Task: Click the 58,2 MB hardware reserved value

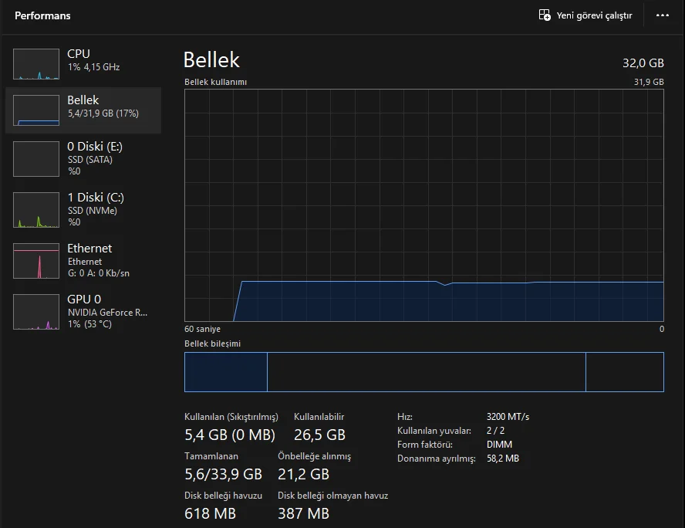Action: pyautogui.click(x=503, y=459)
